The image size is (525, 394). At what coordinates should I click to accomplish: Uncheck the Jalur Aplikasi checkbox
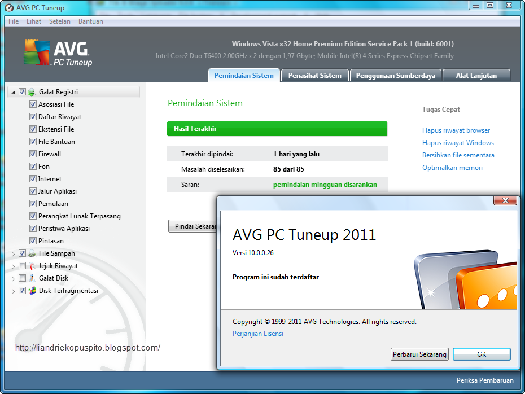[x=33, y=191]
